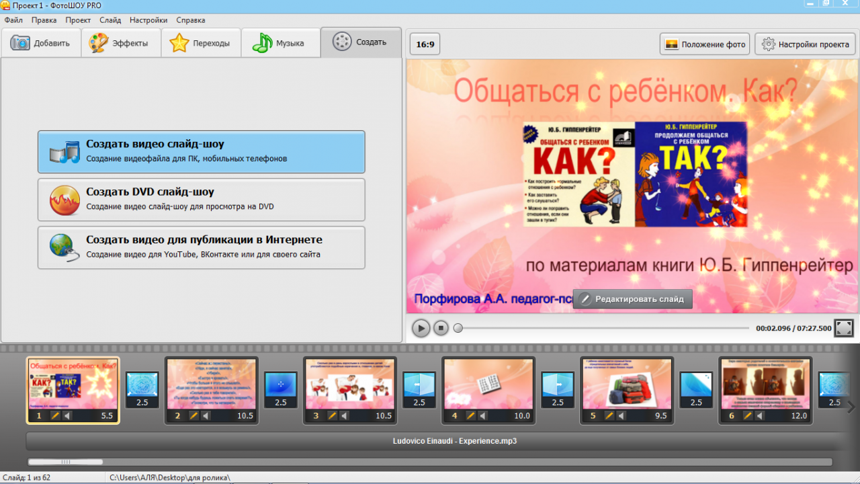
Task: Open the Справка menu
Action: coord(190,20)
